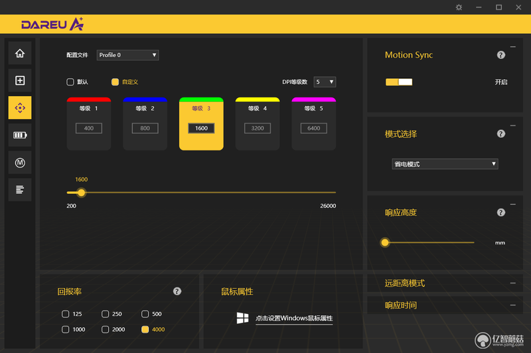The image size is (531, 353).
Task: Click the 1600 DPI value field
Action: click(201, 128)
